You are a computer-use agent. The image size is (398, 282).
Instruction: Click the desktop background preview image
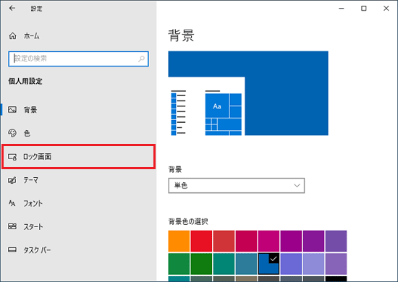point(248,93)
